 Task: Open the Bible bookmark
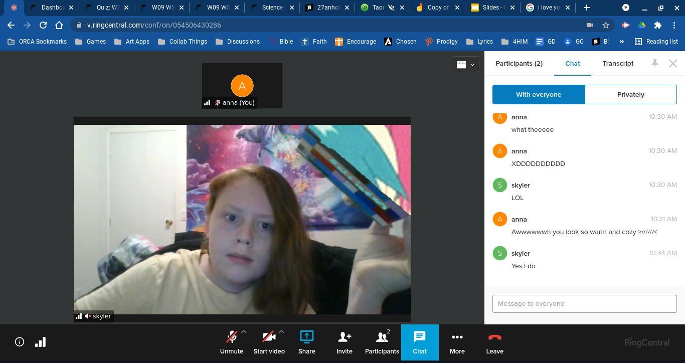click(x=281, y=42)
